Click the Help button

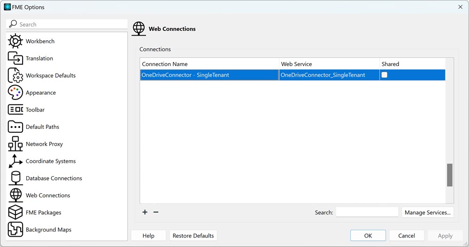148,236
